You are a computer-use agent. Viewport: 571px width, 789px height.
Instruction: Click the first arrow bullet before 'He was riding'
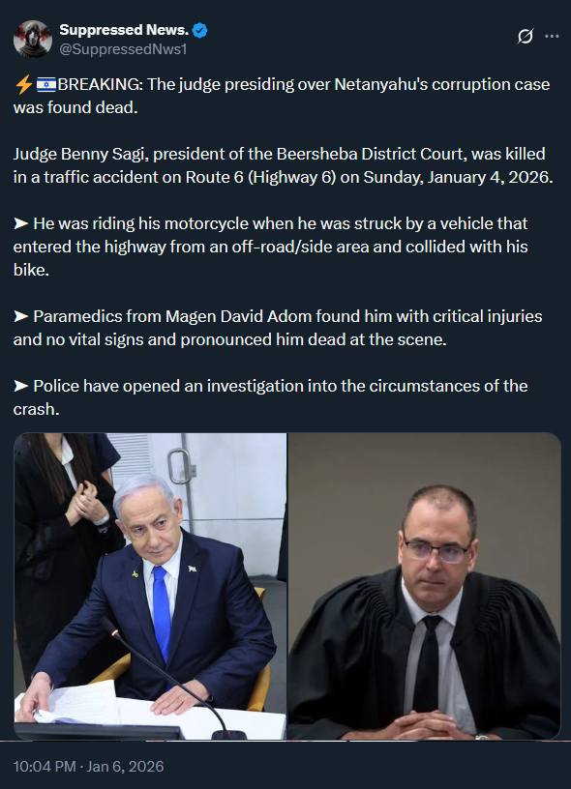[21, 223]
